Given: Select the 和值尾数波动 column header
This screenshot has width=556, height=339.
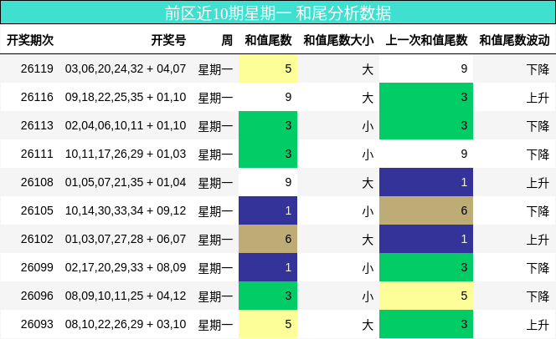Looking at the screenshot, I should (x=514, y=40).
